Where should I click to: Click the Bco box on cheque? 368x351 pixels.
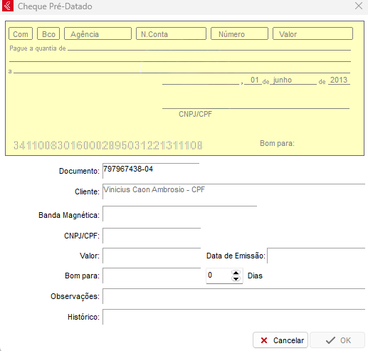pyautogui.click(x=48, y=33)
